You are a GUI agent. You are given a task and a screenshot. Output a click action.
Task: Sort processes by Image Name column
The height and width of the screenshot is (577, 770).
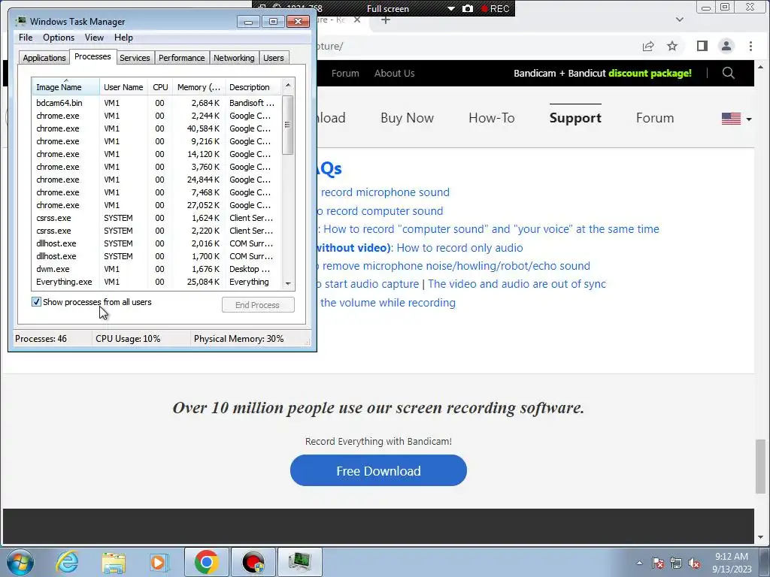click(66, 87)
